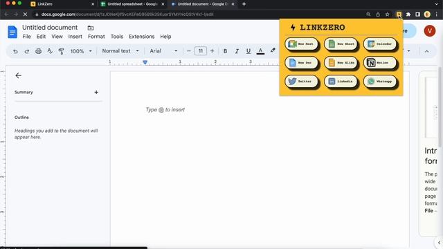Viewport: 443px width, 249px height.
Task: Open the Chrome extensions puzzle icon
Action: tap(408, 14)
